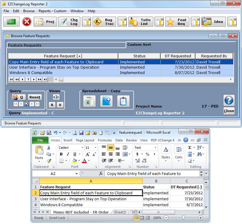The width and height of the screenshot is (242, 224).
Task: Open the Excel Insert ribbon tab
Action: [x=68, y=140]
